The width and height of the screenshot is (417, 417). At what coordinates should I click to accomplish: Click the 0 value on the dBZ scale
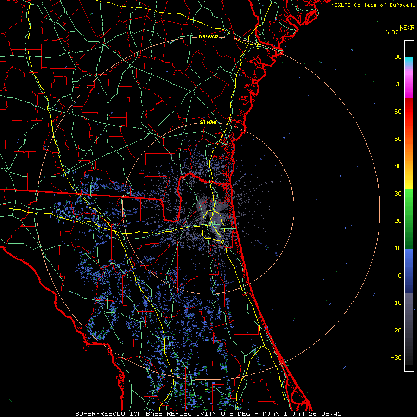pos(400,276)
